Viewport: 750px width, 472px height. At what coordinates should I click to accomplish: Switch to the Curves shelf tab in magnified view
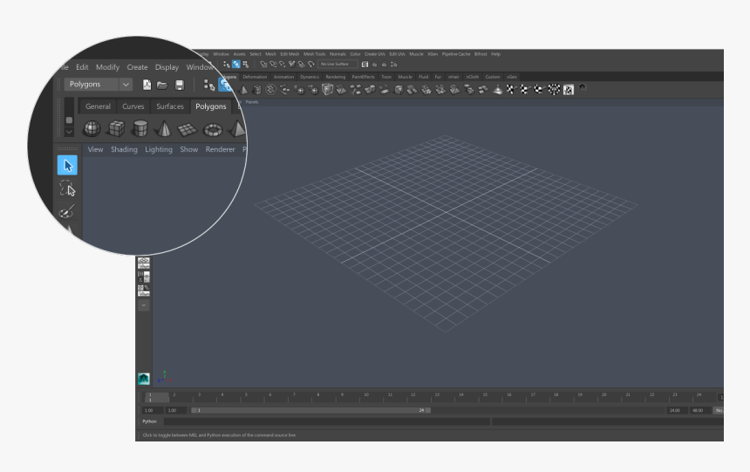(133, 106)
